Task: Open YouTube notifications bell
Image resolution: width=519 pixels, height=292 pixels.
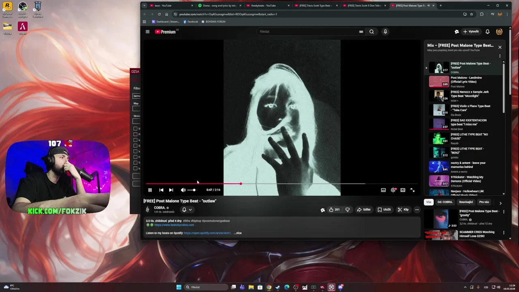Action: pos(487,32)
